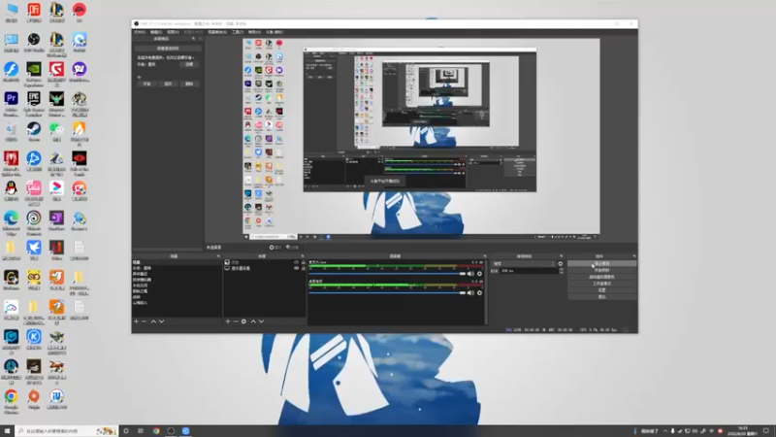Open the 帮助(H) Help menu in OBS
Viewport: 776px width, 437px height.
click(254, 32)
